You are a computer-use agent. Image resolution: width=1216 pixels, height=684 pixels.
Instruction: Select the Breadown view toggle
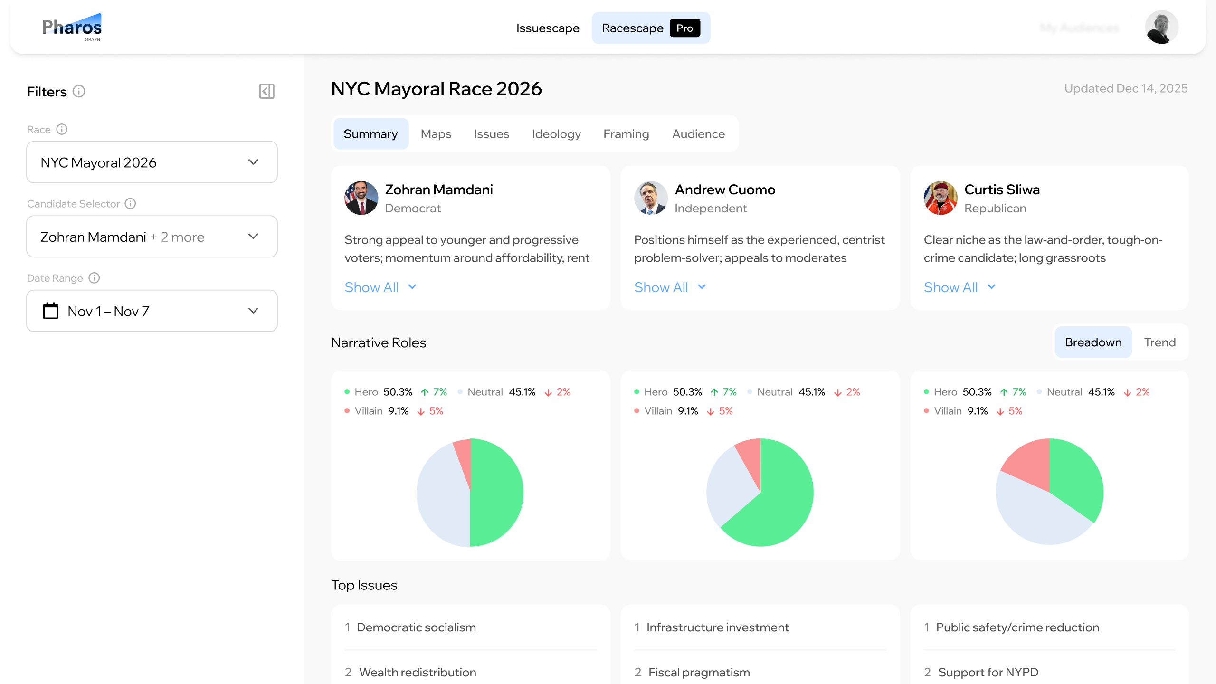(1093, 342)
